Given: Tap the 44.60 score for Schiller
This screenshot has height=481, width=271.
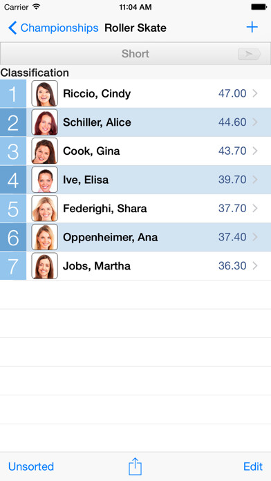Looking at the screenshot, I should click(x=232, y=122).
